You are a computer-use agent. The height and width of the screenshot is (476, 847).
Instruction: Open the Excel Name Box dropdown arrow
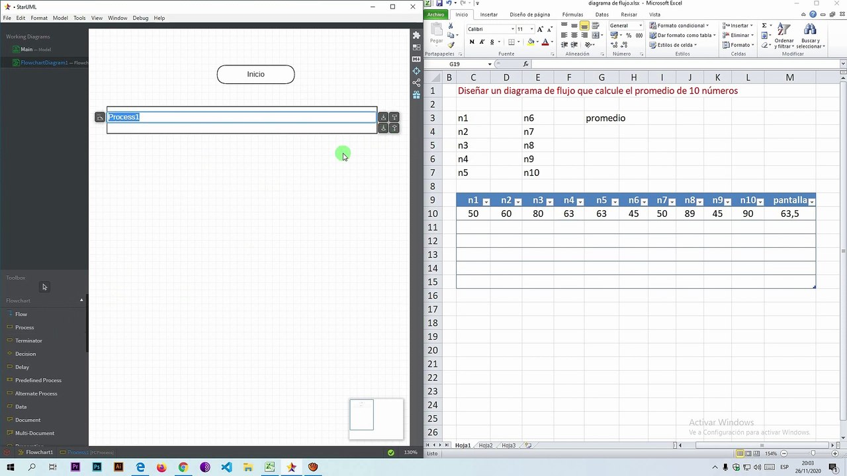click(490, 64)
